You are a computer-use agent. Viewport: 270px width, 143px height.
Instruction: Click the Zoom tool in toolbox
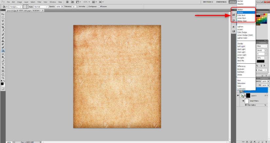(3, 78)
